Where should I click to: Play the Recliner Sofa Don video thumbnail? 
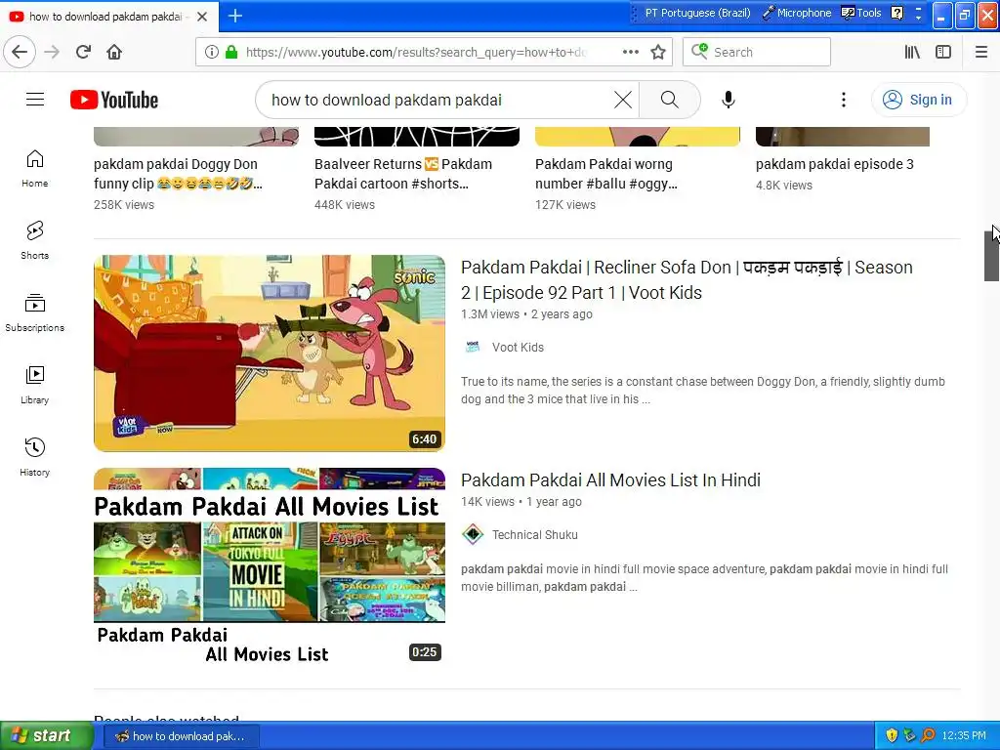pyautogui.click(x=270, y=354)
